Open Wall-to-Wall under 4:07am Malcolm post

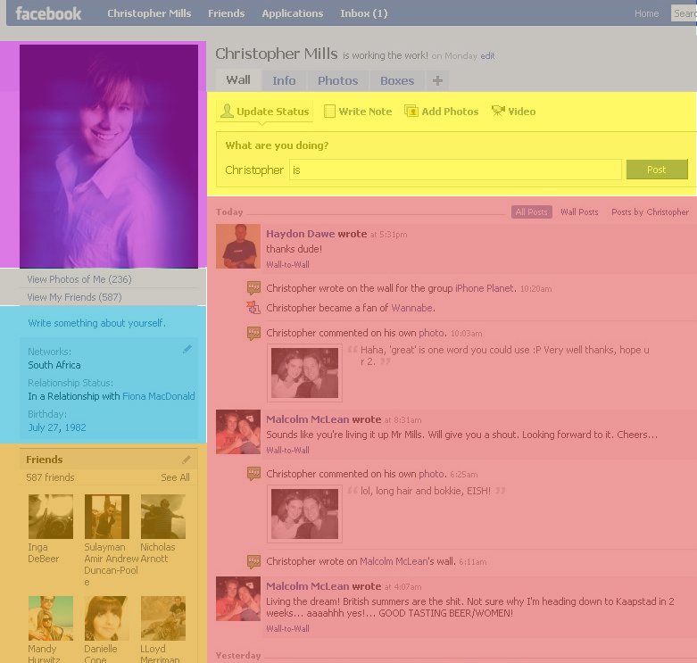coord(287,629)
